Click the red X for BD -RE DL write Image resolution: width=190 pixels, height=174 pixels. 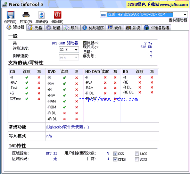tap(152, 92)
